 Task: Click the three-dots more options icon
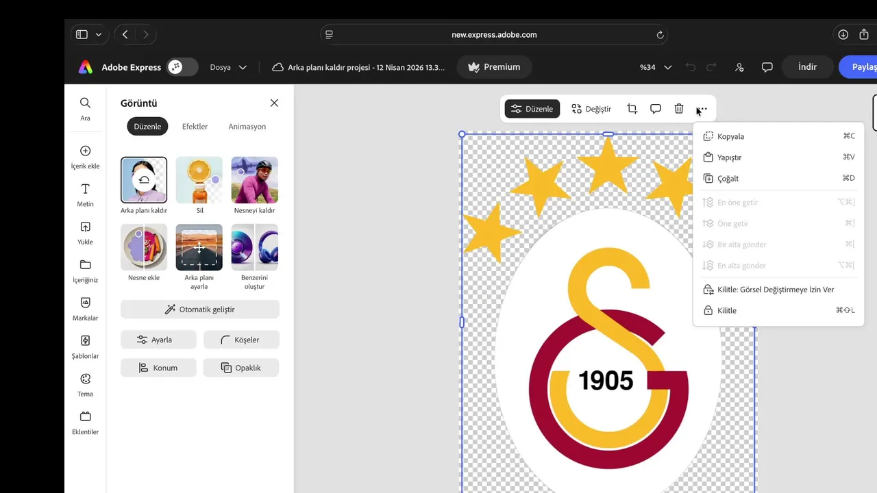coord(702,109)
